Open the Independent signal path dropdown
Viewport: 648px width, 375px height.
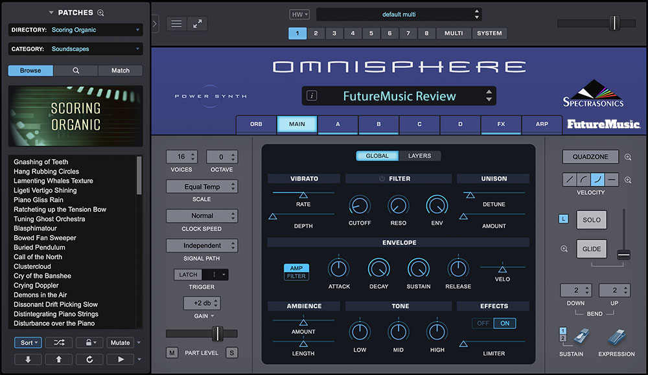click(202, 245)
